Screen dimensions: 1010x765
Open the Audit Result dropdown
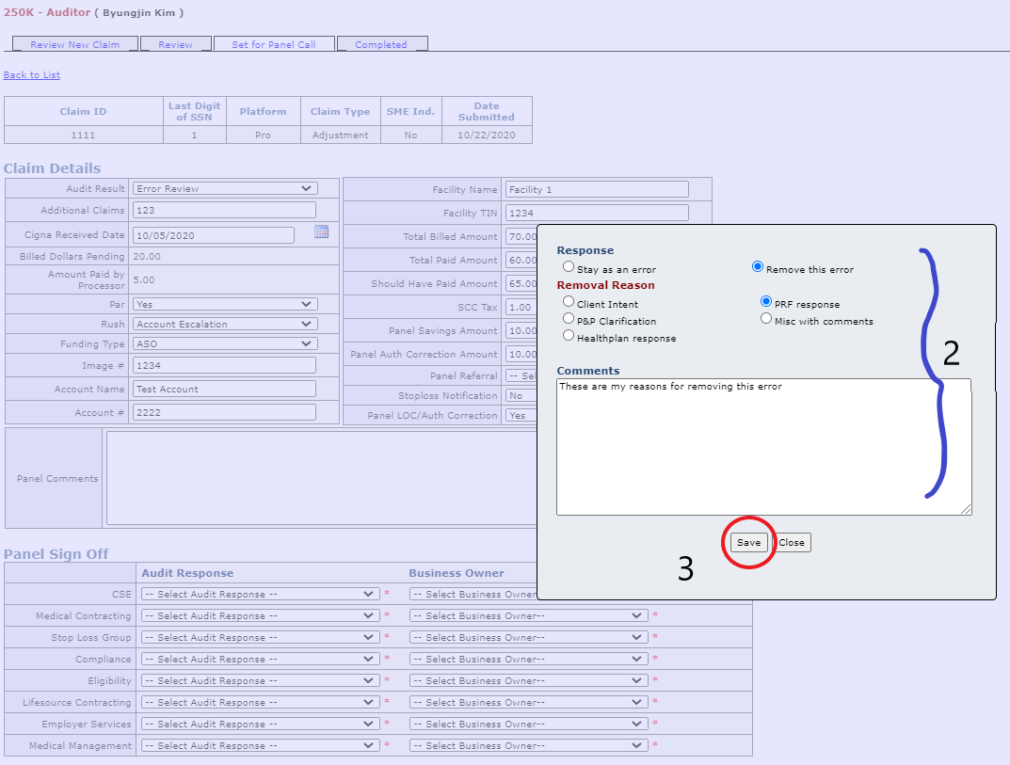(x=225, y=189)
